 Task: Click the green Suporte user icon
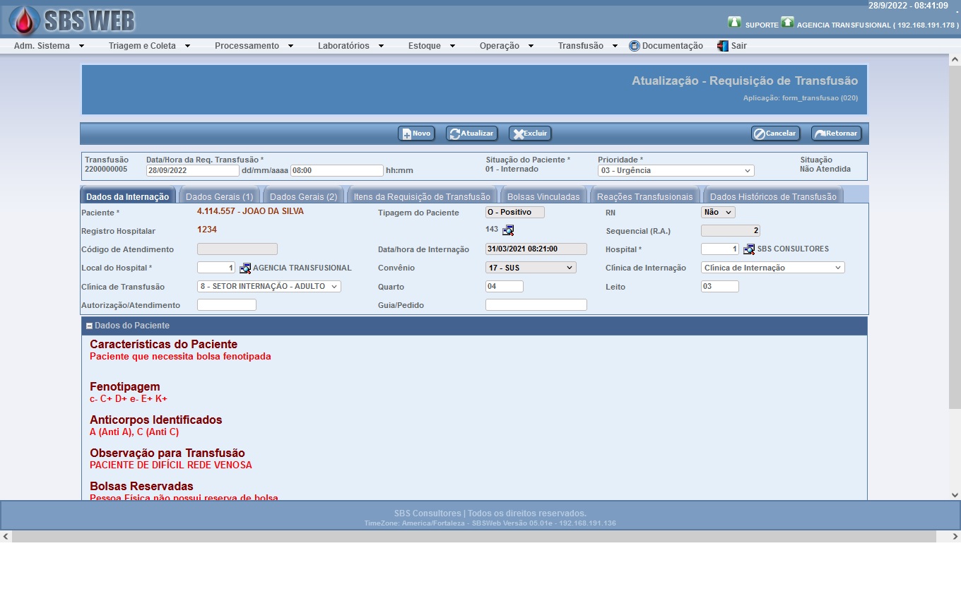(734, 23)
